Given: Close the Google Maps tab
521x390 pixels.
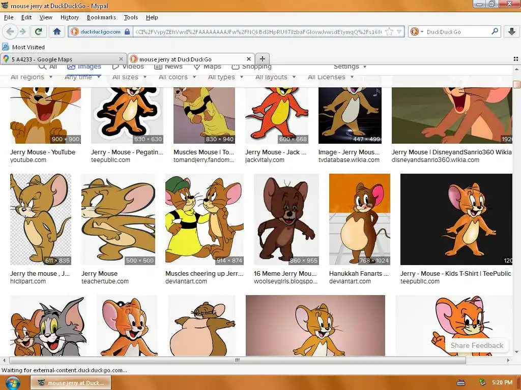Looking at the screenshot, I should pyautogui.click(x=121, y=59).
